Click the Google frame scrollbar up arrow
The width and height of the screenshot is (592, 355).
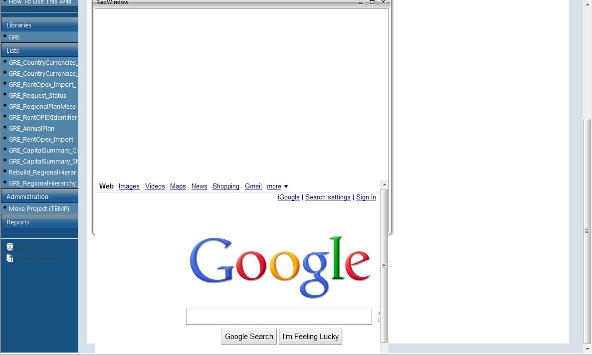click(385, 184)
